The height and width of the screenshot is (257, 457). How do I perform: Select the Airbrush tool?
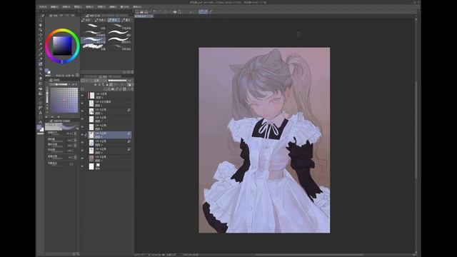point(41,69)
